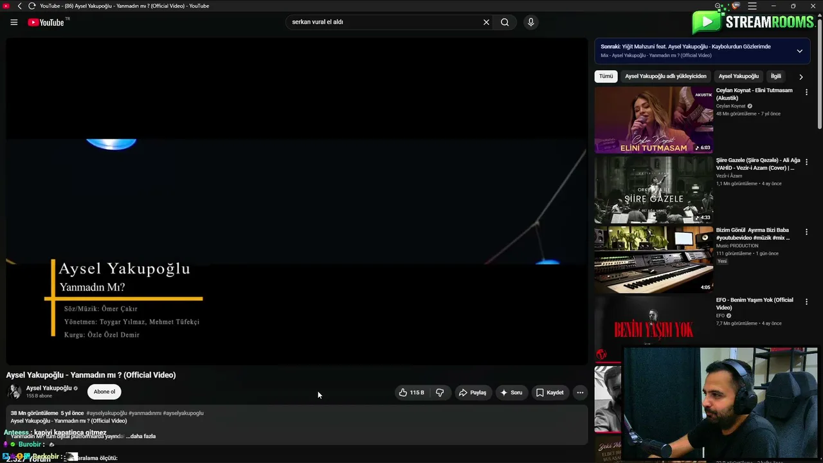Subscribe with the Abone ol button
This screenshot has width=823, height=463.
click(x=104, y=392)
